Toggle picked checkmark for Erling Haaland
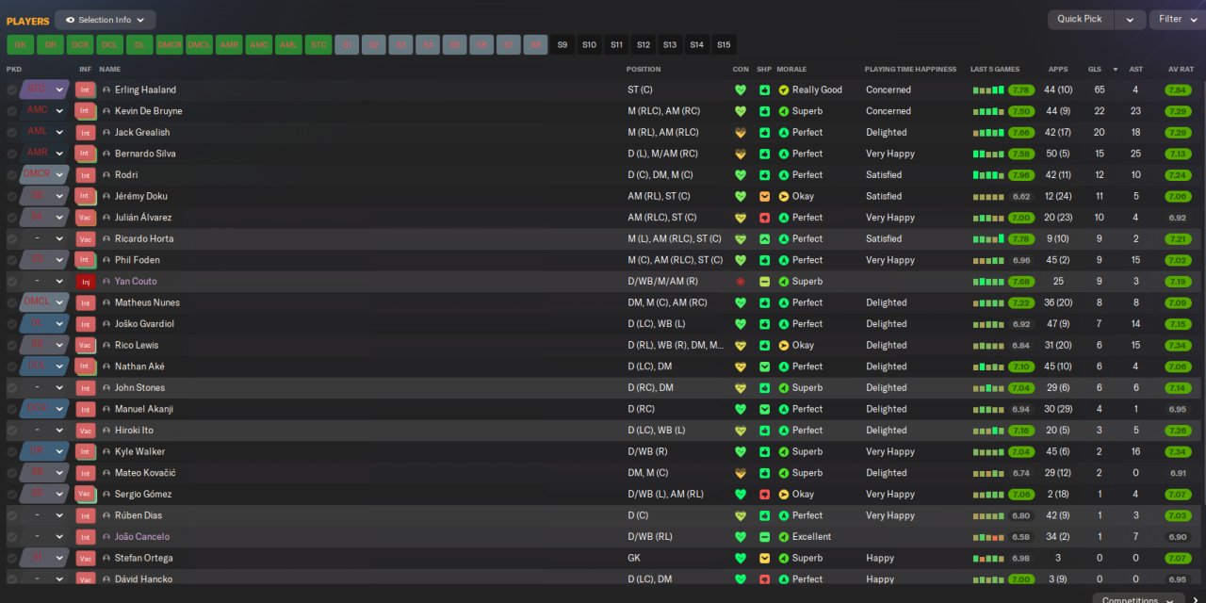Image resolution: width=1206 pixels, height=603 pixels. coord(11,90)
